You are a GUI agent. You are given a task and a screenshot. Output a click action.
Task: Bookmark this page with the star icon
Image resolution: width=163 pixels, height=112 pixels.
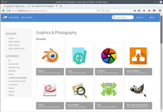(x=135, y=11)
